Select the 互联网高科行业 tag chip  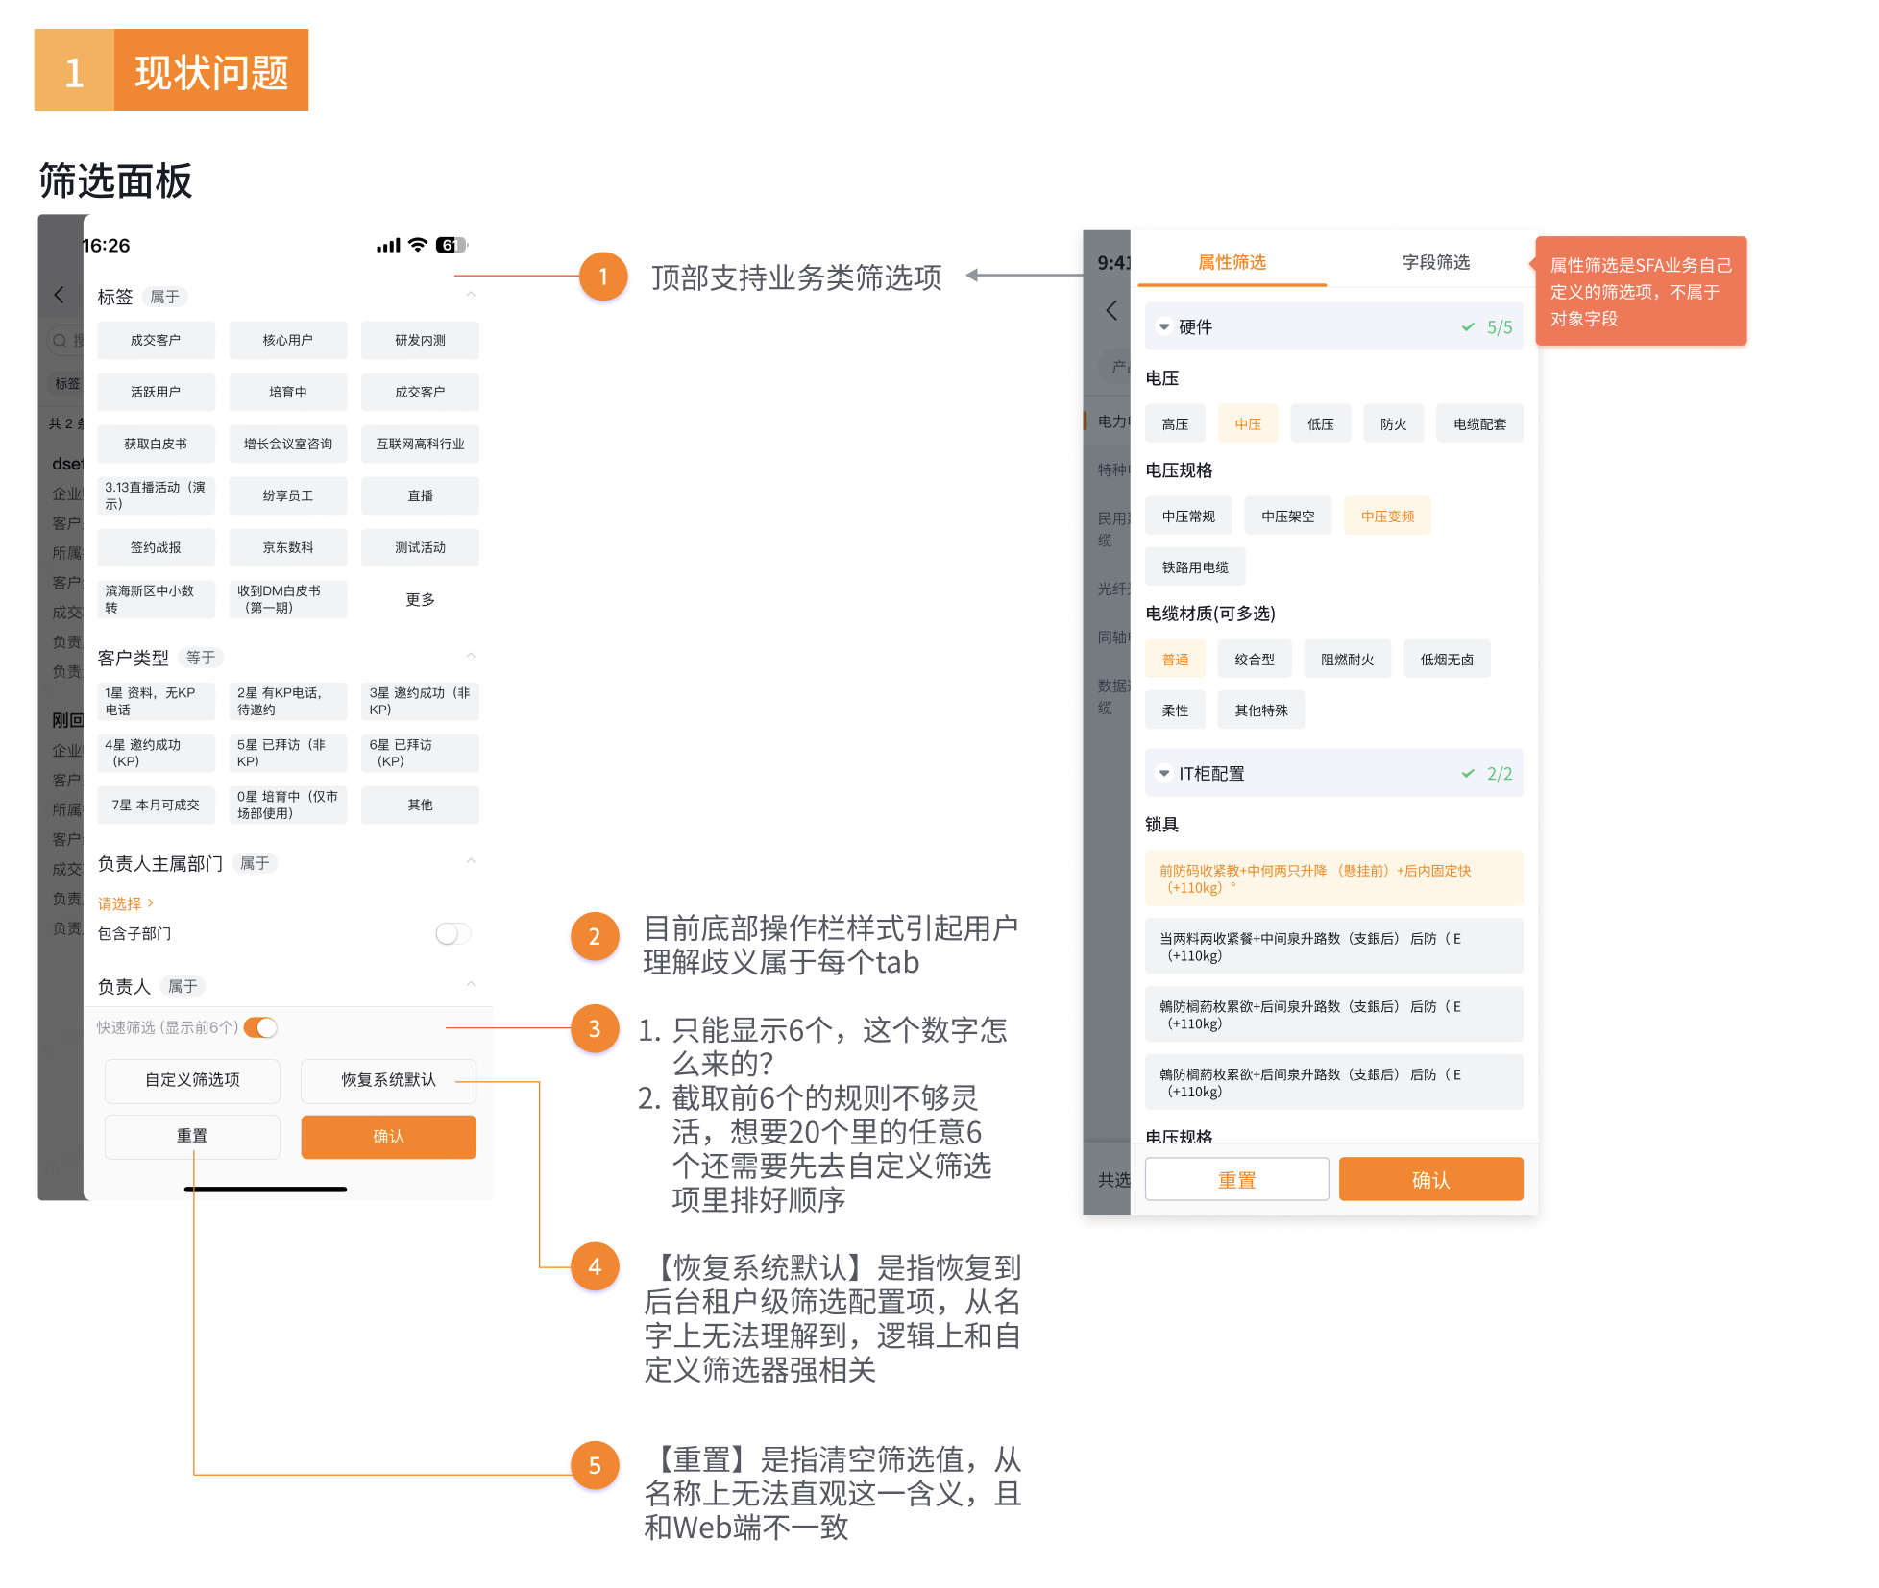tap(420, 444)
